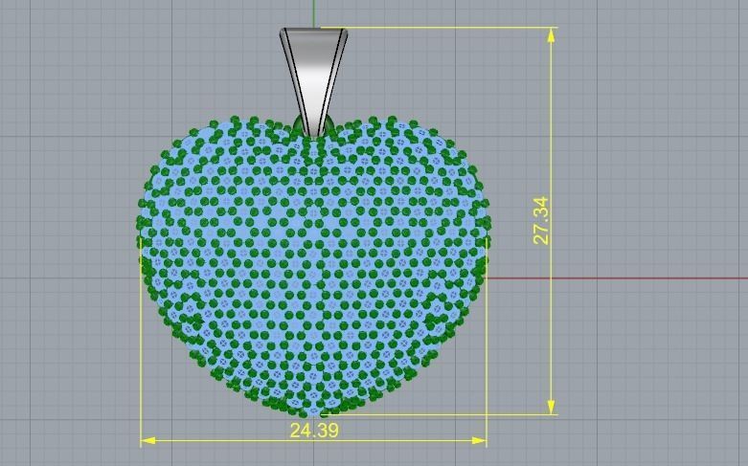Select the 27.34 height dimension text
Screen dimensions: 748x466
[541, 221]
